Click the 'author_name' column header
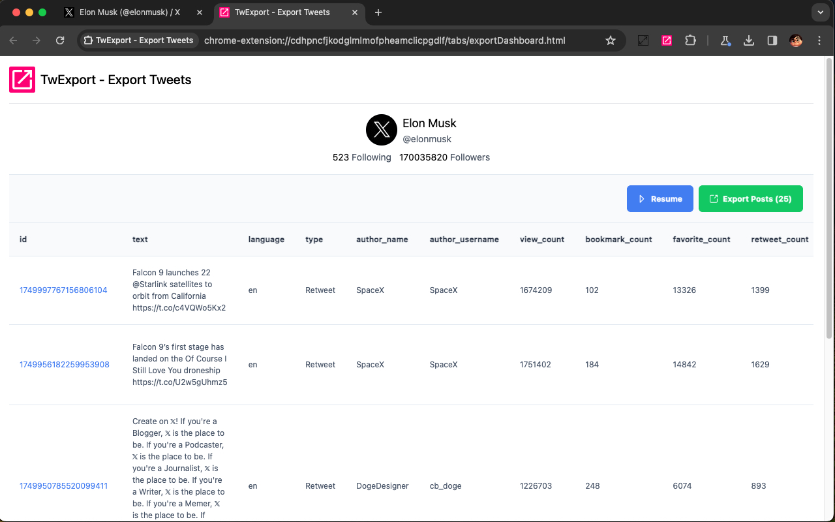The height and width of the screenshot is (522, 835). click(x=382, y=239)
